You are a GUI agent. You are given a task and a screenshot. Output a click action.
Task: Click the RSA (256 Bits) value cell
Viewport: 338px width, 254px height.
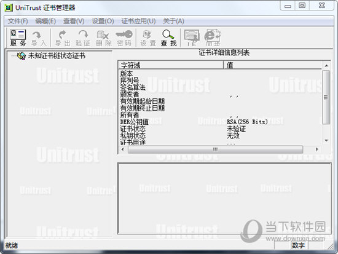click(247, 122)
